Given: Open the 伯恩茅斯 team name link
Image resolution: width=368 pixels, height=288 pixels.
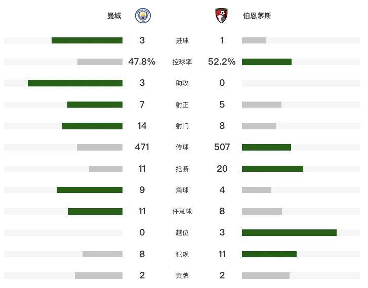Looking at the screenshot, I should [257, 16].
